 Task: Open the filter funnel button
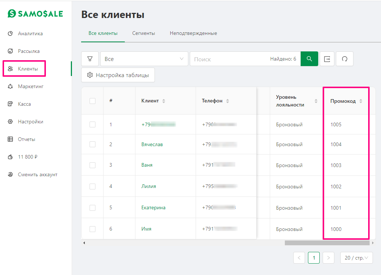90,59
